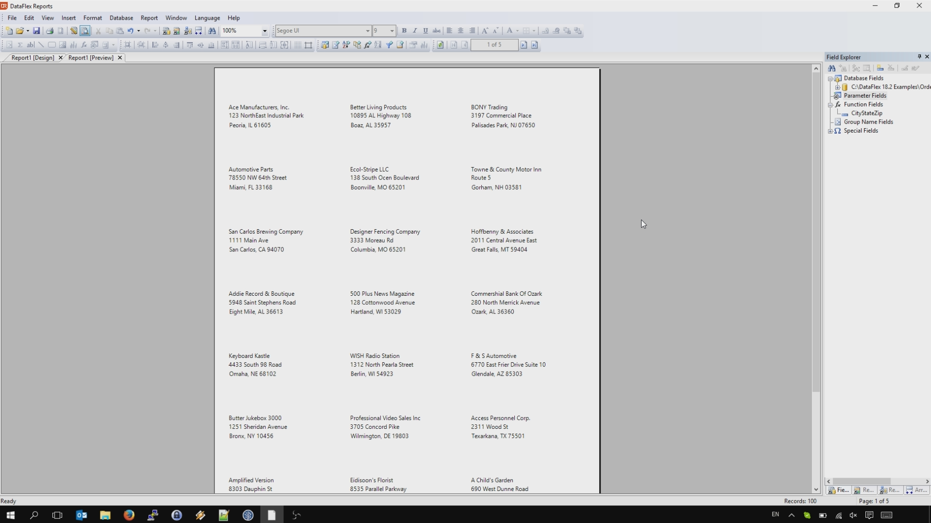Click the Refresh report data icon

[x=440, y=45]
